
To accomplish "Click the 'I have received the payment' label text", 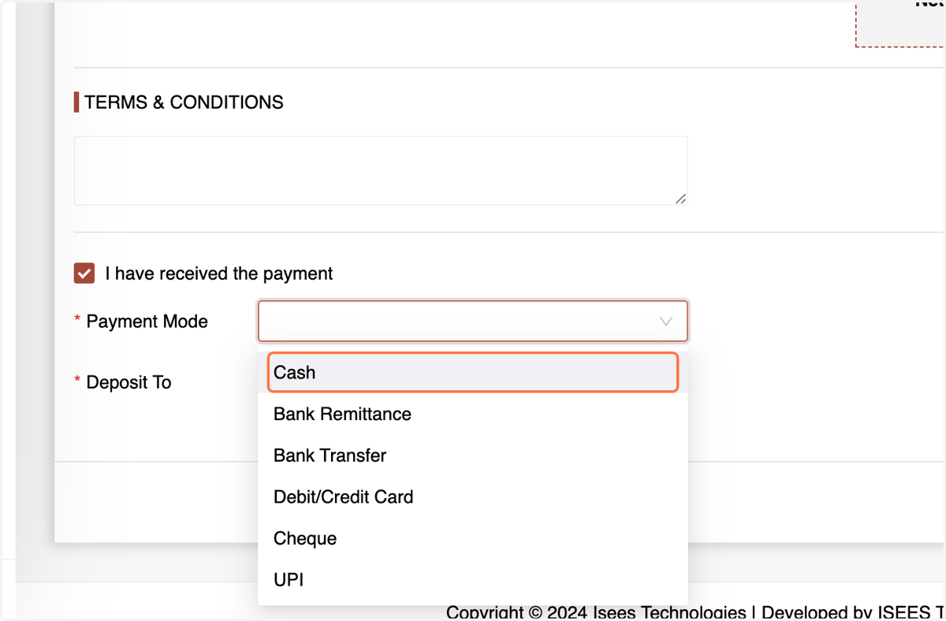I will [x=219, y=273].
